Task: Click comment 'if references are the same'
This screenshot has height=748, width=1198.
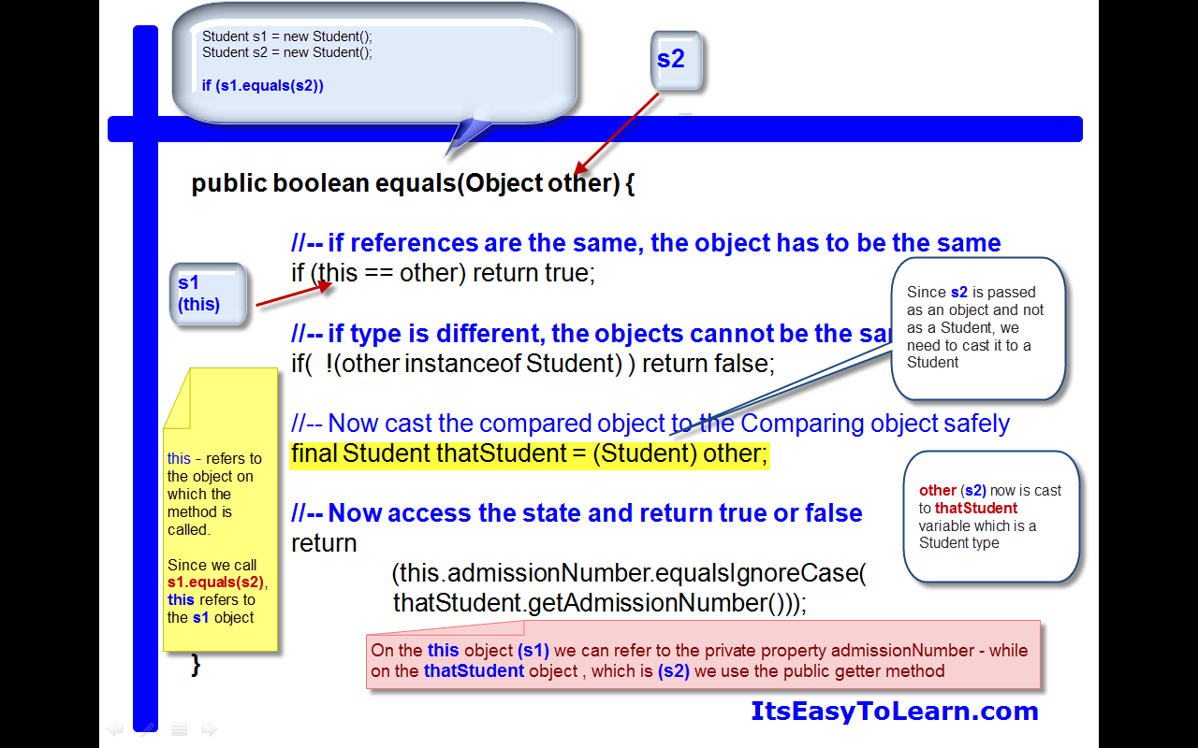Action: point(646,243)
